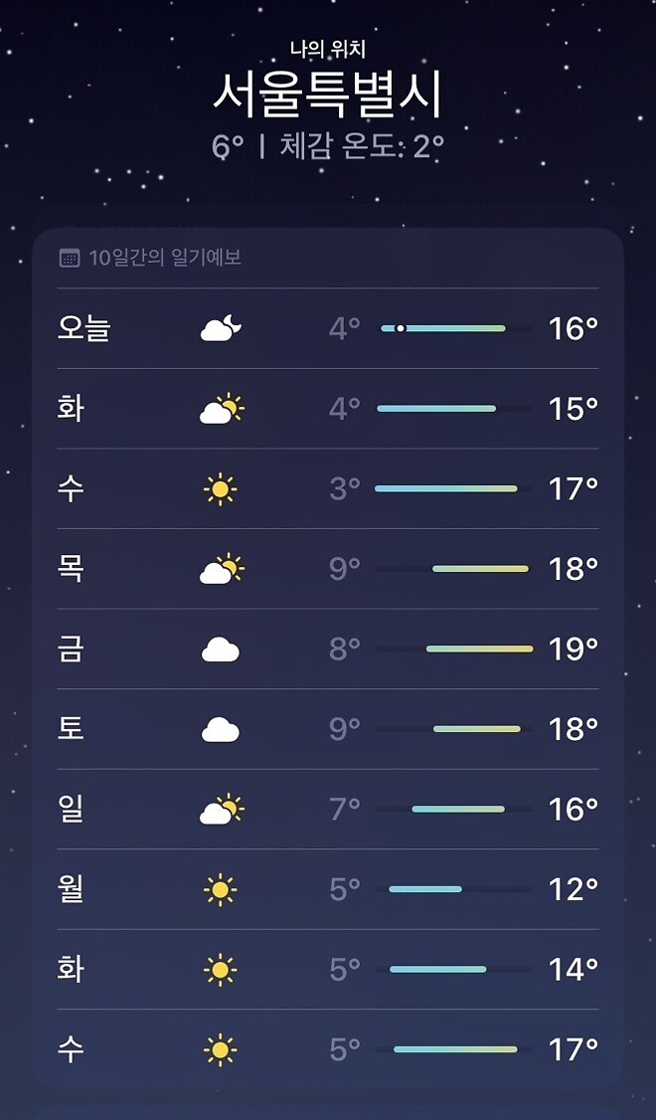656x1120 pixels.
Task: Select the 나의 위치 label
Action: pos(328,47)
